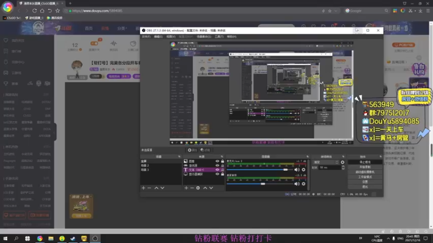Screen dimensions: 433x243
Task: Collapse Douyu sidebar with edge handle
Action: (55, 132)
